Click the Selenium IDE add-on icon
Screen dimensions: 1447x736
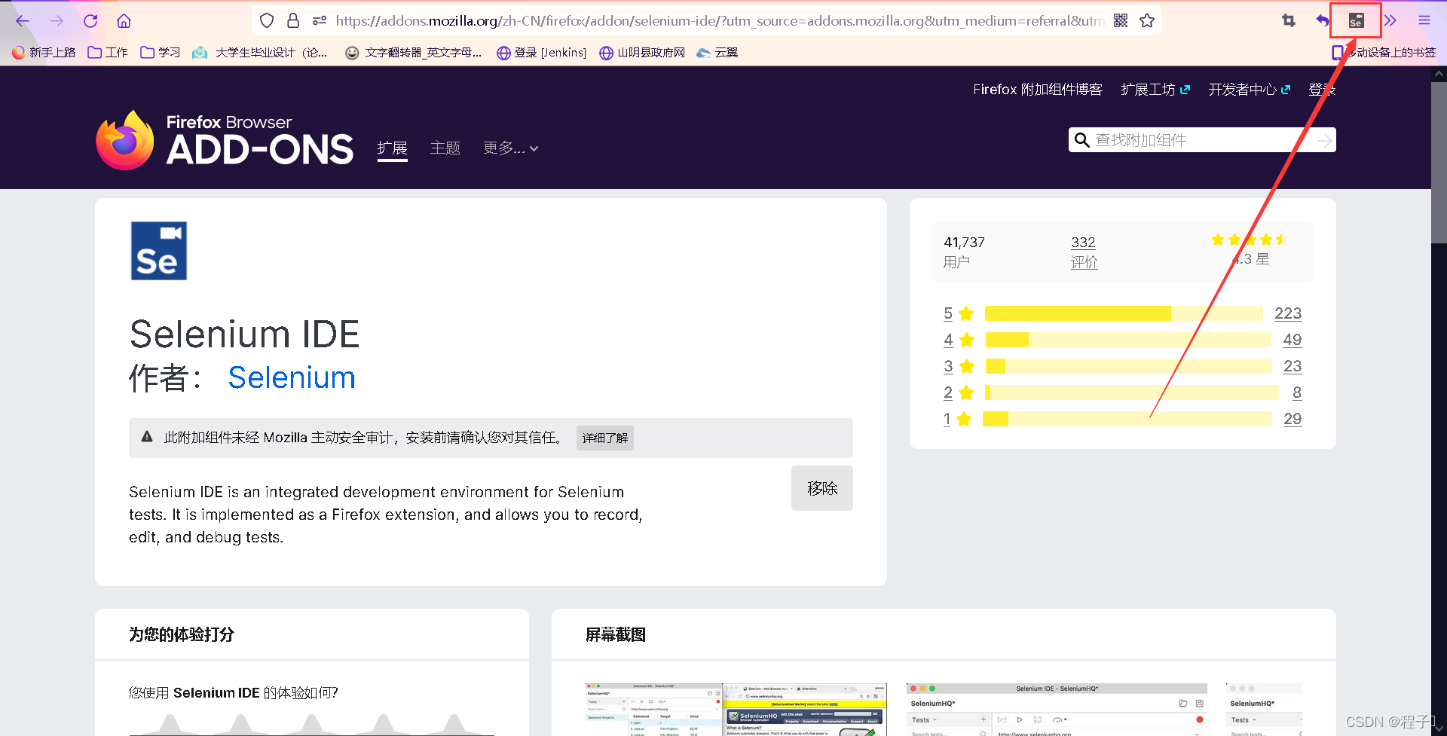159,251
